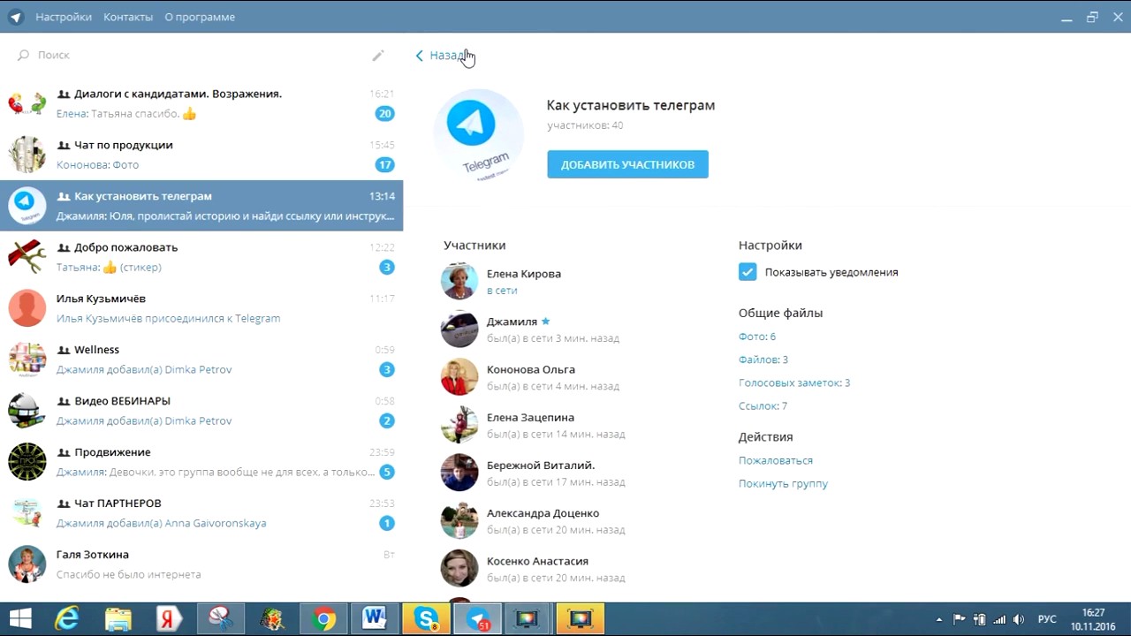The image size is (1131, 636).
Task: Click the pencil new-message icon
Action: [x=378, y=56]
